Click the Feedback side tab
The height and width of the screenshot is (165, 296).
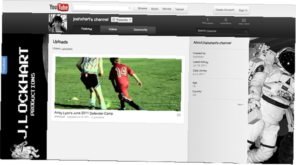point(4,65)
